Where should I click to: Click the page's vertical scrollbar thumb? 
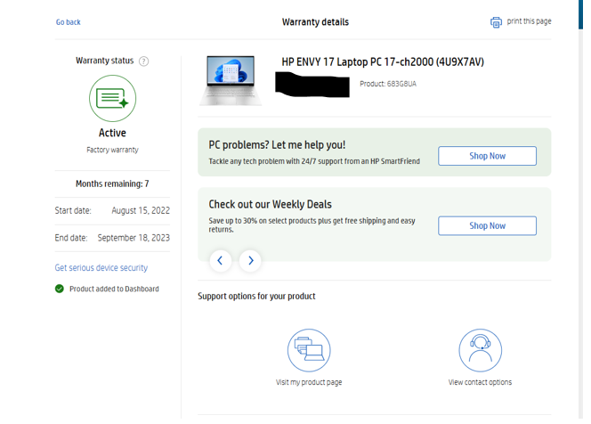pos(580,14)
